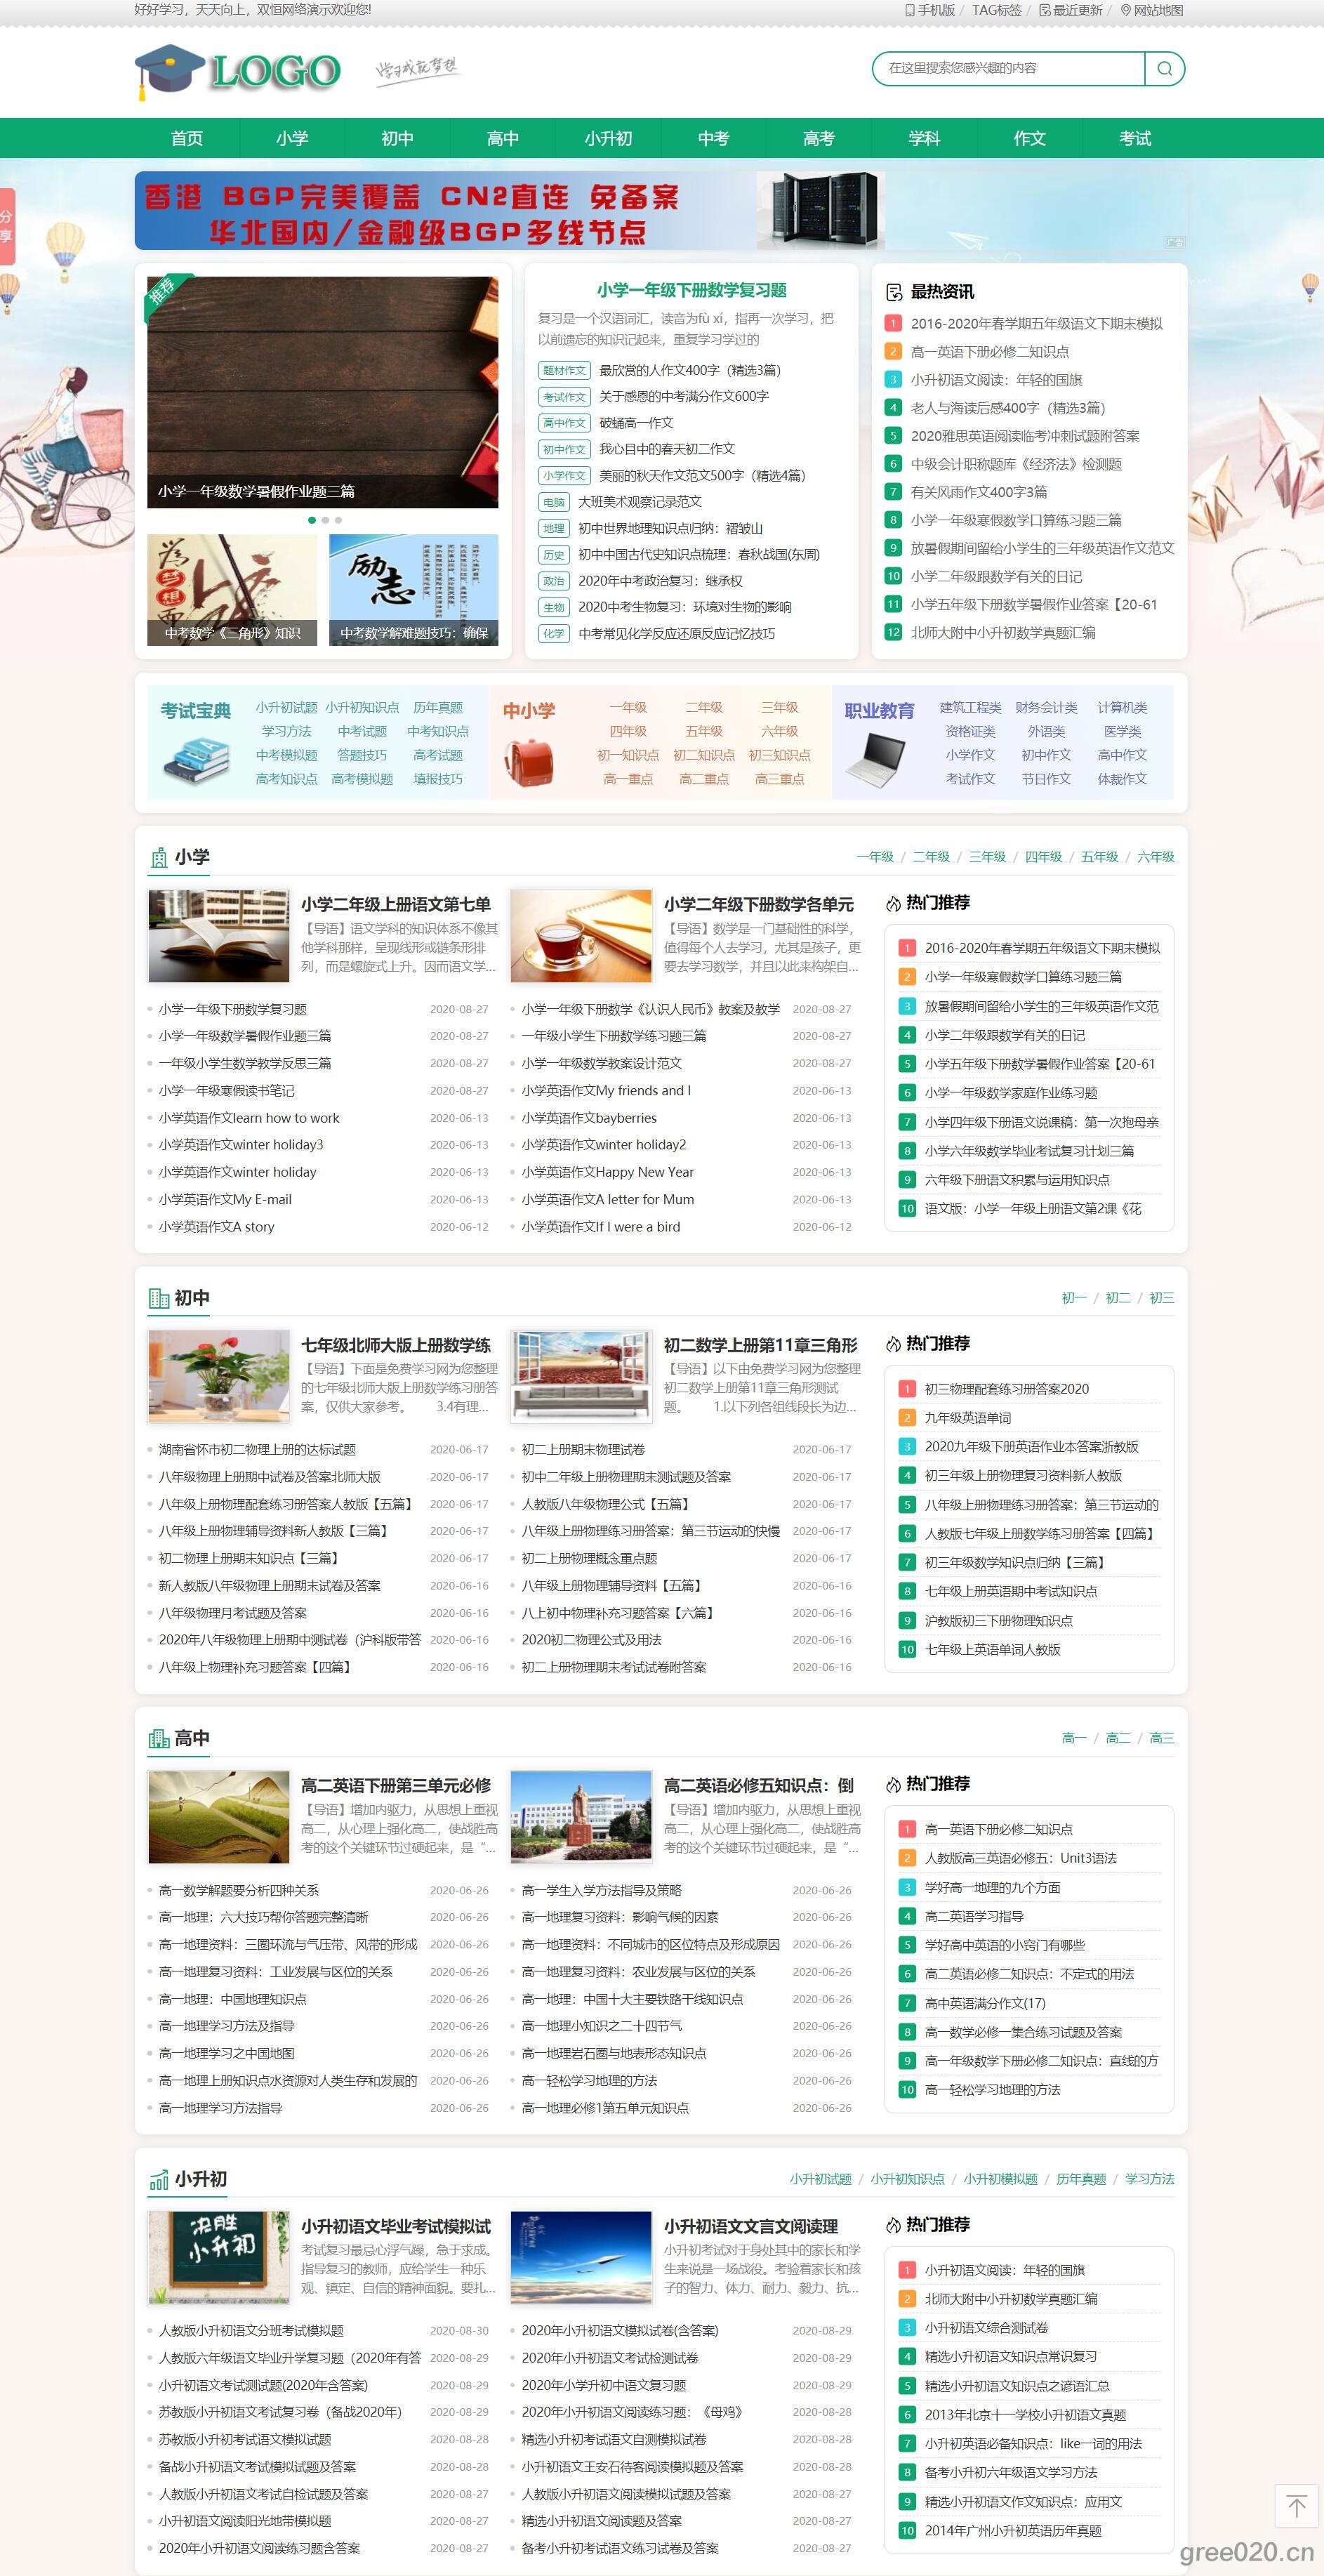Click the graduation cap LOGO image
The image size is (1324, 2576).
(x=238, y=71)
